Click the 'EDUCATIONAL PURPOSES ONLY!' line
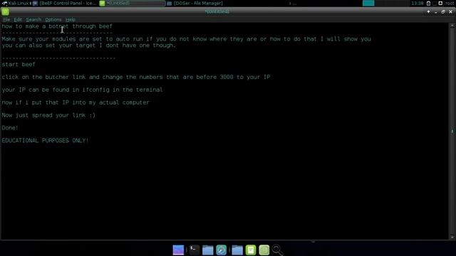The height and width of the screenshot is (256, 456). 45,141
